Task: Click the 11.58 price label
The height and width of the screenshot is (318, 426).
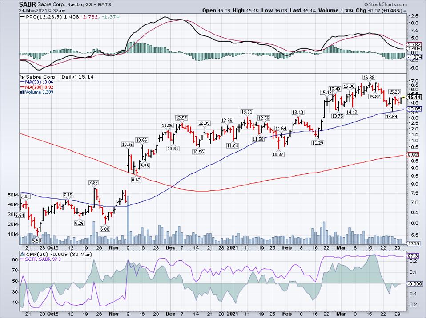Action: tap(258, 139)
